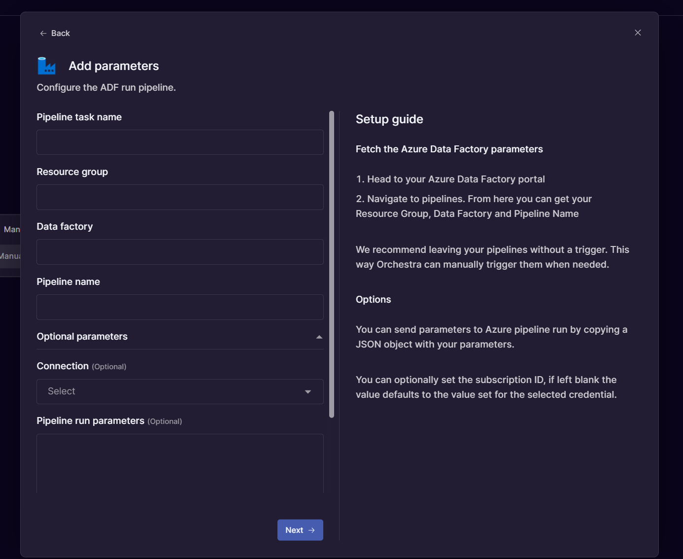Select the Manual item in the background sidebar
Screen dimensions: 683x559
(11, 256)
